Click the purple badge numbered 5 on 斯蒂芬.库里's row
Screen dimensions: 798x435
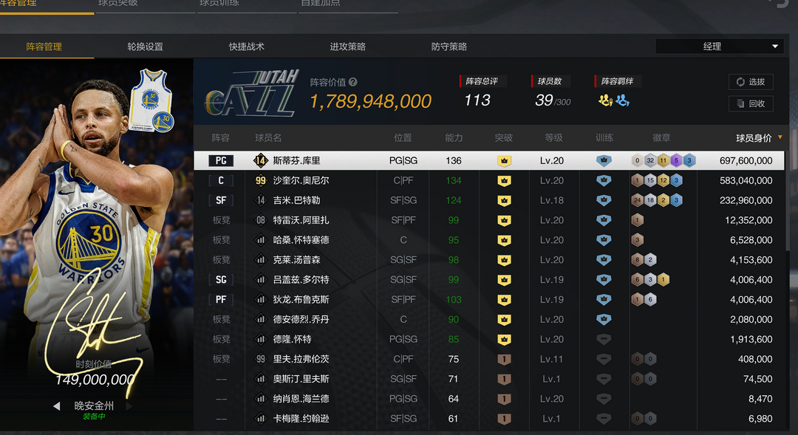point(676,161)
